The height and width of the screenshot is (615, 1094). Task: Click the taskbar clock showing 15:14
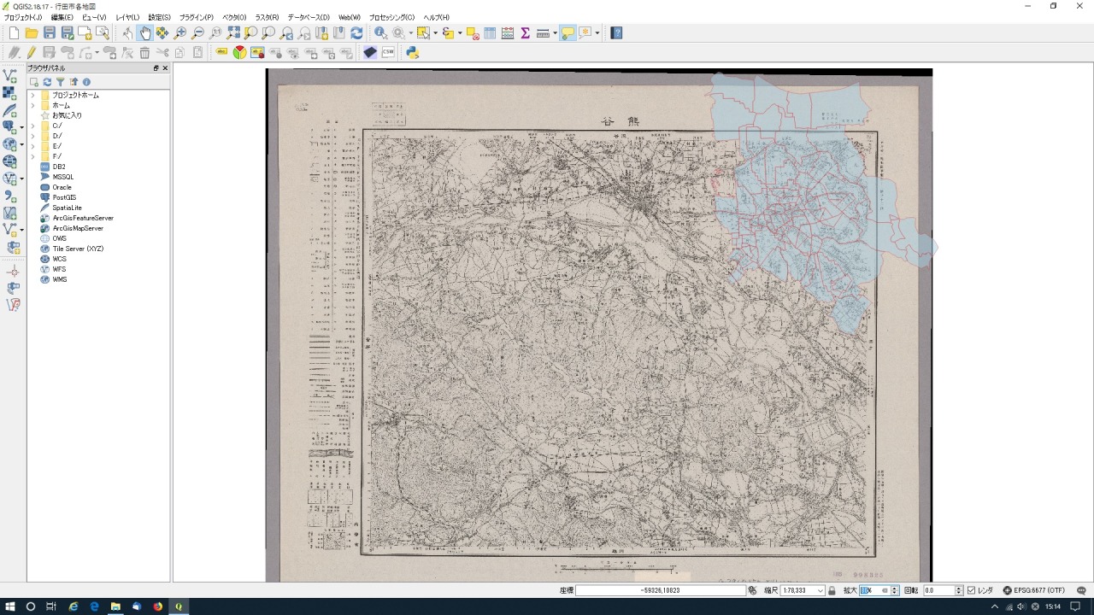pos(1053,606)
